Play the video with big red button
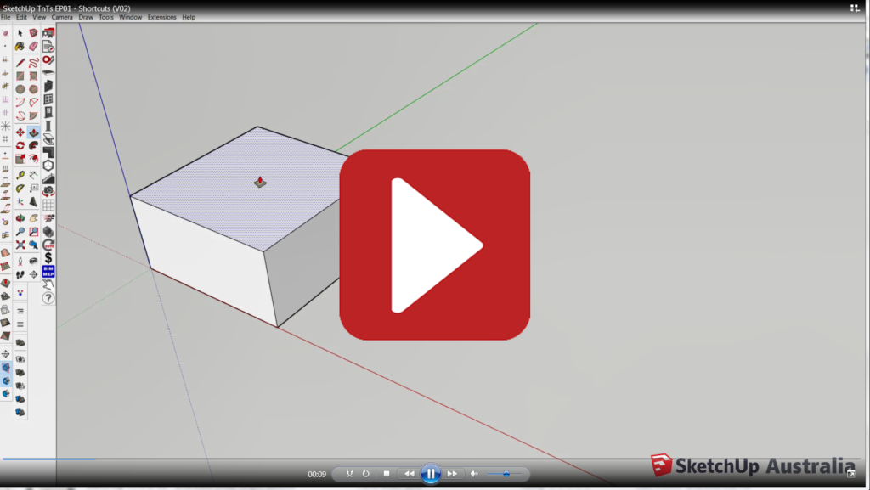The width and height of the screenshot is (870, 490). pos(434,245)
